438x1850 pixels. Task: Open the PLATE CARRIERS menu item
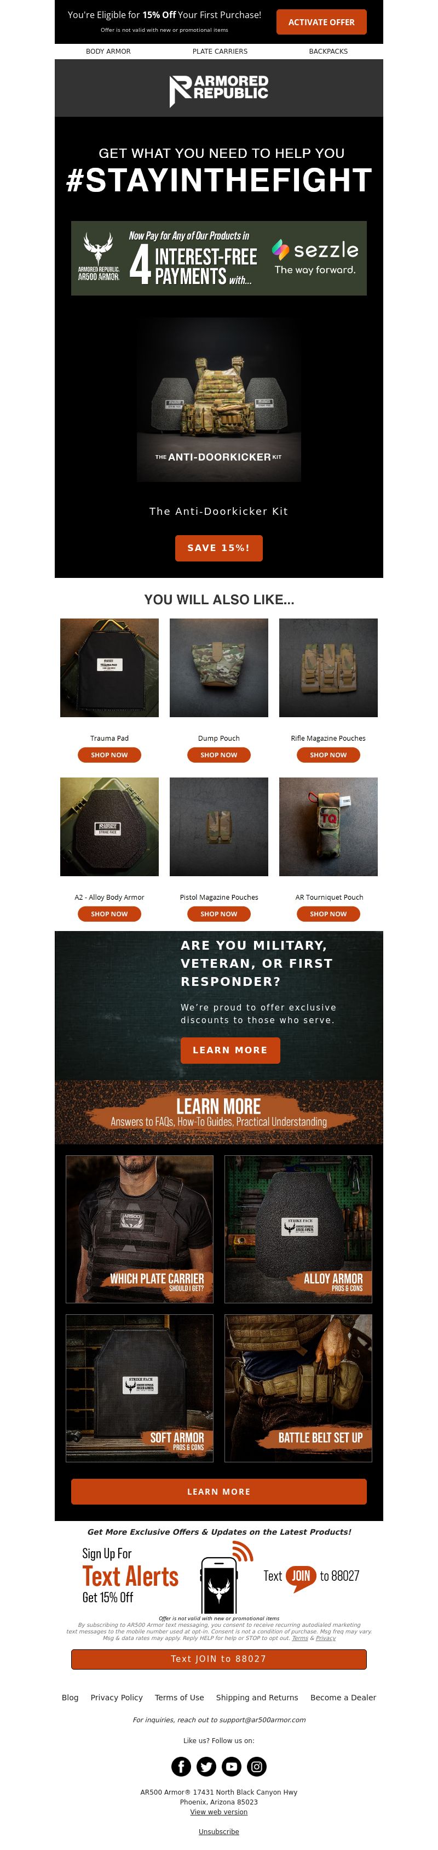(x=220, y=52)
